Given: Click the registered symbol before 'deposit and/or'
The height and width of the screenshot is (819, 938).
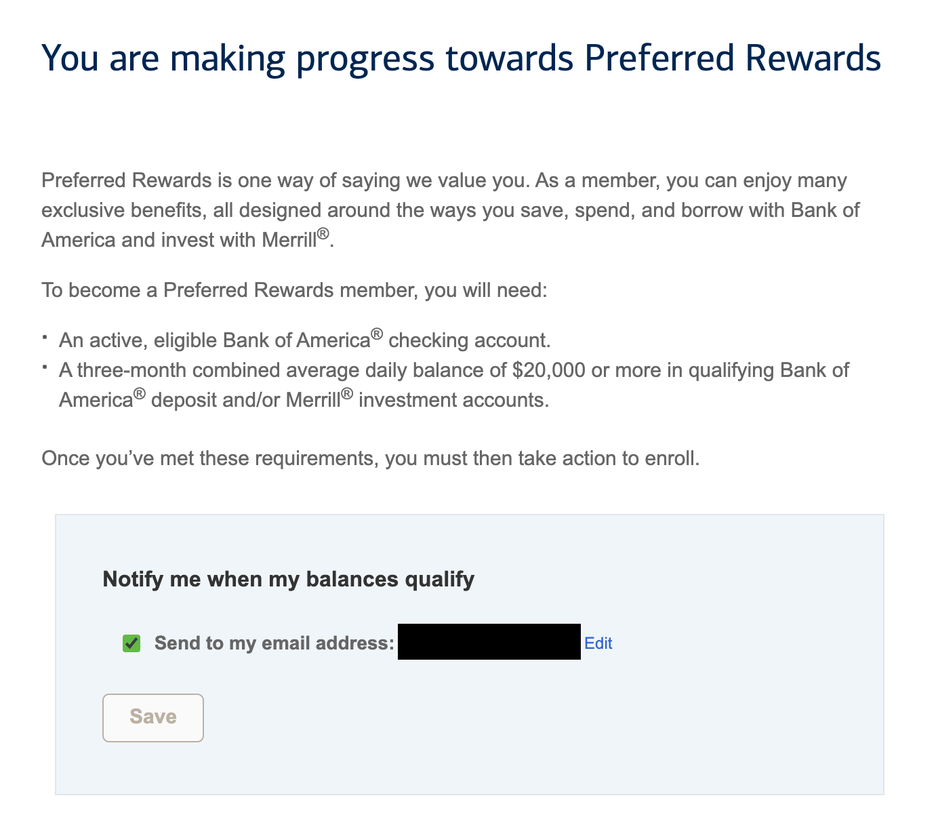Looking at the screenshot, I should (140, 394).
